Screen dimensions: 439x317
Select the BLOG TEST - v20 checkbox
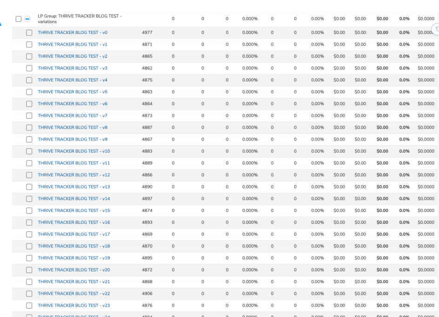[x=29, y=270]
